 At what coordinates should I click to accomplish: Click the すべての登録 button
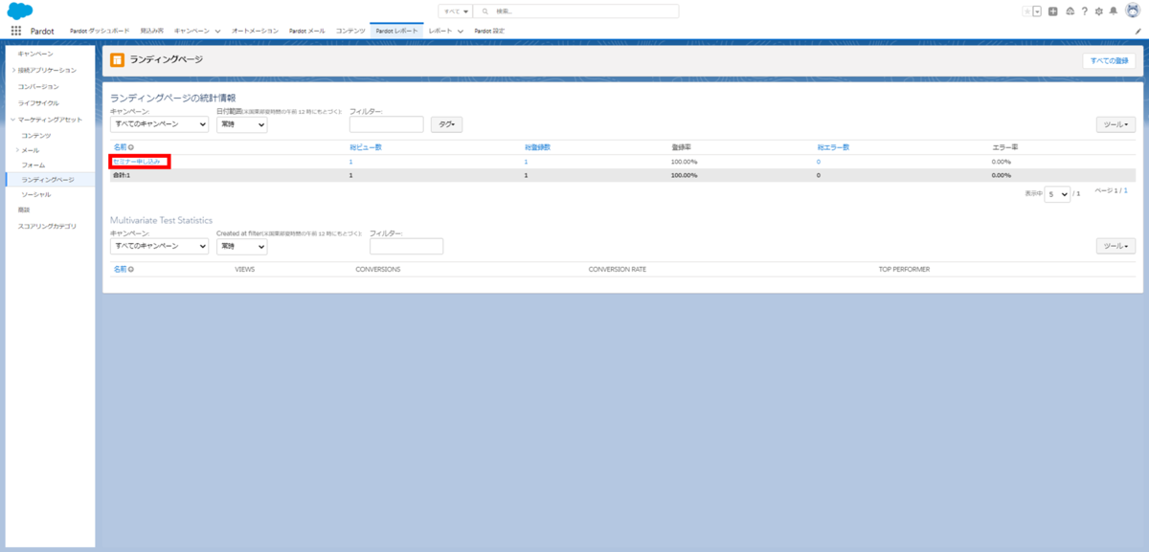[x=1109, y=60]
